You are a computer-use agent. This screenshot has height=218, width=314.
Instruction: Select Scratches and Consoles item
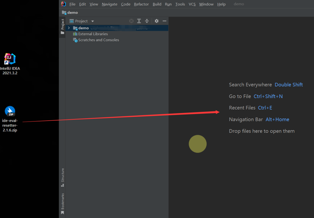(x=98, y=40)
